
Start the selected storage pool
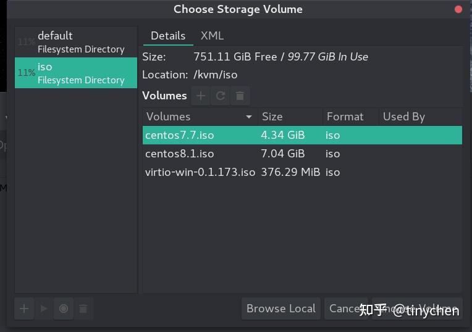(x=44, y=309)
